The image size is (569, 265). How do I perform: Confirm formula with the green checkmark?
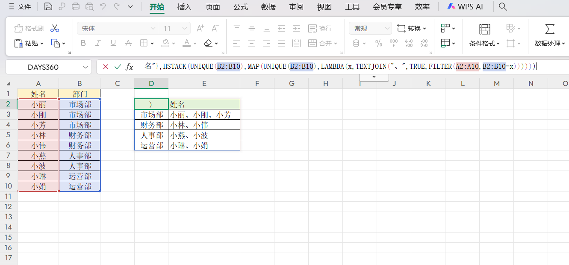click(x=118, y=67)
